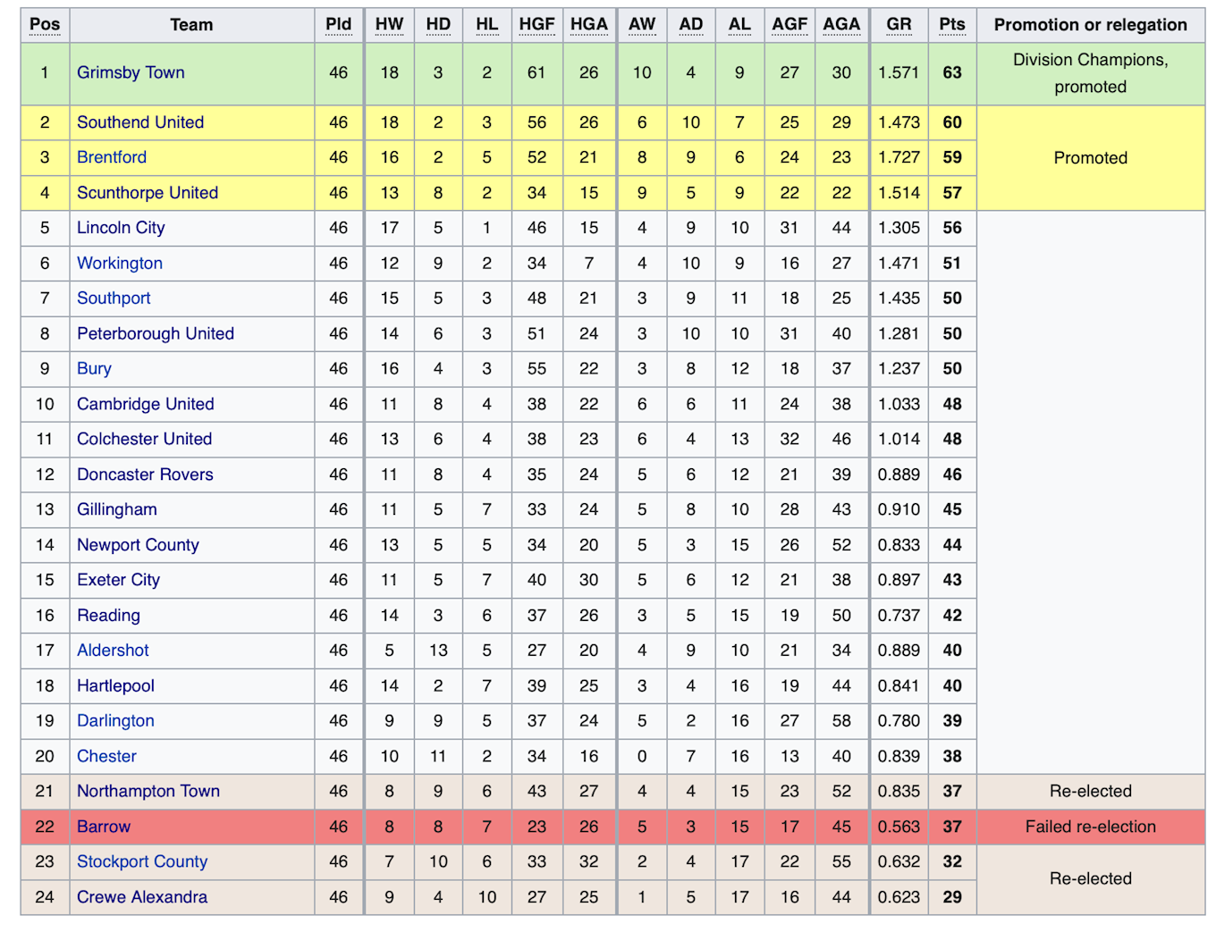Open the Reading team link
The image size is (1216, 932).
108,616
